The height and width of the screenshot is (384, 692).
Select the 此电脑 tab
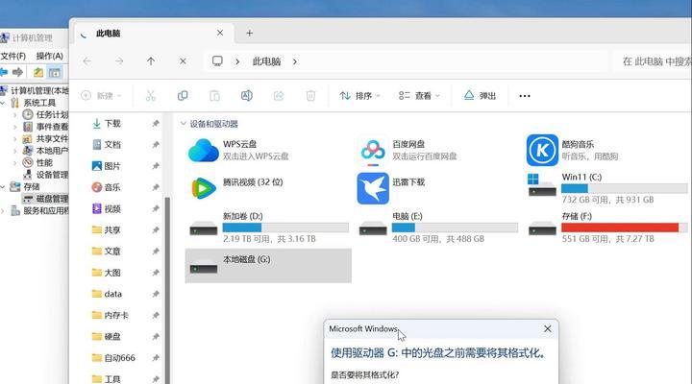click(x=155, y=34)
